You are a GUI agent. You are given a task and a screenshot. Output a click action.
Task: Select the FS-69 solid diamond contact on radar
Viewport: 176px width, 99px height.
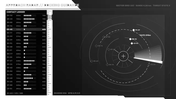pyautogui.click(x=134, y=30)
